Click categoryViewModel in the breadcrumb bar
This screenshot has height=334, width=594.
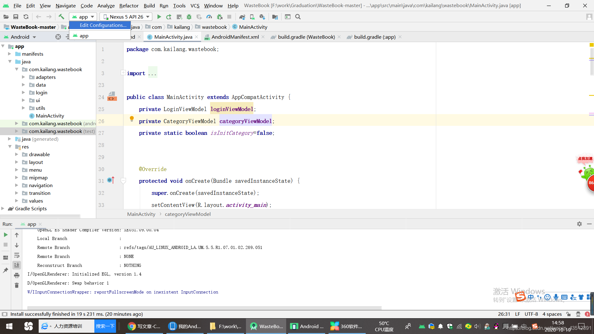[x=188, y=214]
